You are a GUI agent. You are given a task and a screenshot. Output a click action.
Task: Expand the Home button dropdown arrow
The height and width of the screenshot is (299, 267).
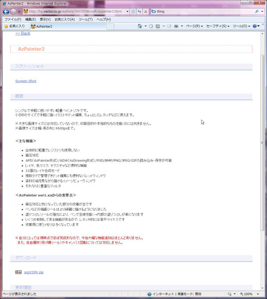146,26
